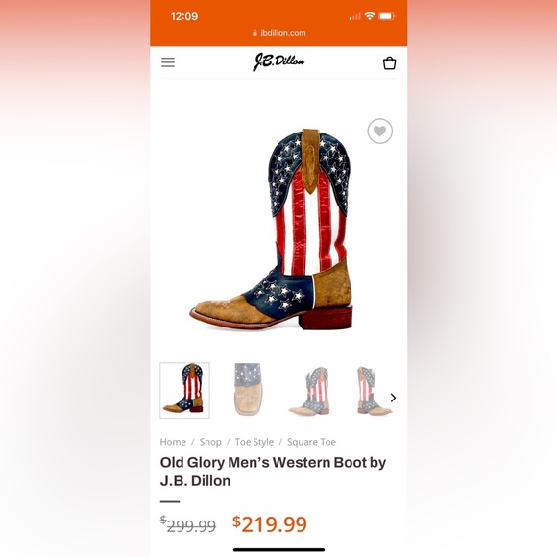
Task: Tap the main Old Glory boot image
Action: pos(272,230)
